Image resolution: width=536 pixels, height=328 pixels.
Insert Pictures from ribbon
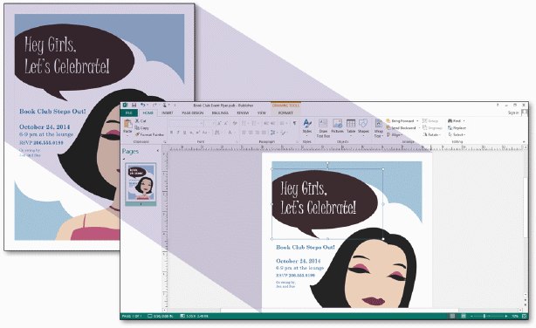(337, 126)
